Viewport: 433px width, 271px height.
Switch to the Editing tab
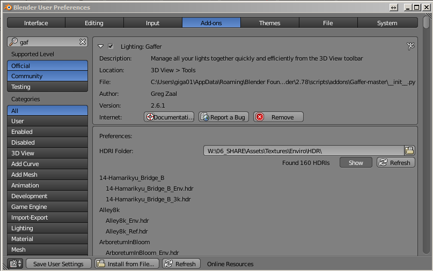click(94, 23)
